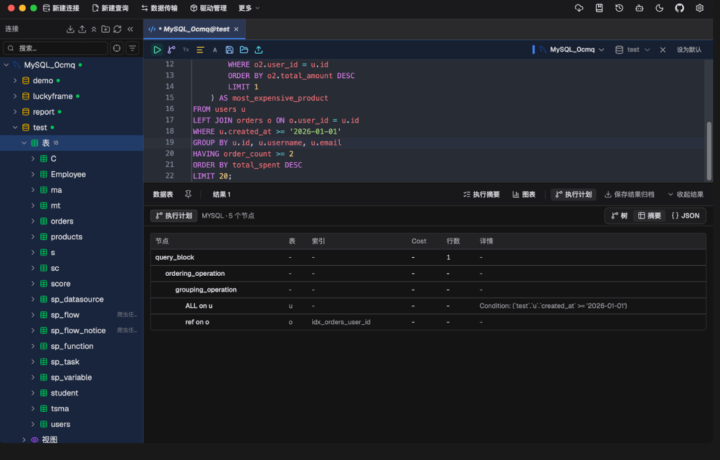
Task: Click the explain plan branch icon in editor toolbar
Action: [x=171, y=49]
